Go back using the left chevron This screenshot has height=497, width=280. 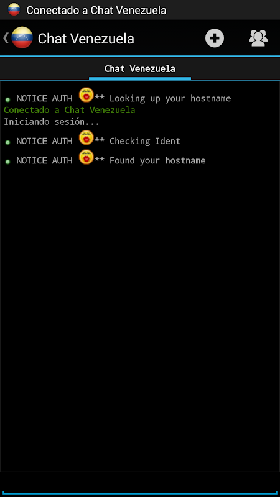coord(6,38)
